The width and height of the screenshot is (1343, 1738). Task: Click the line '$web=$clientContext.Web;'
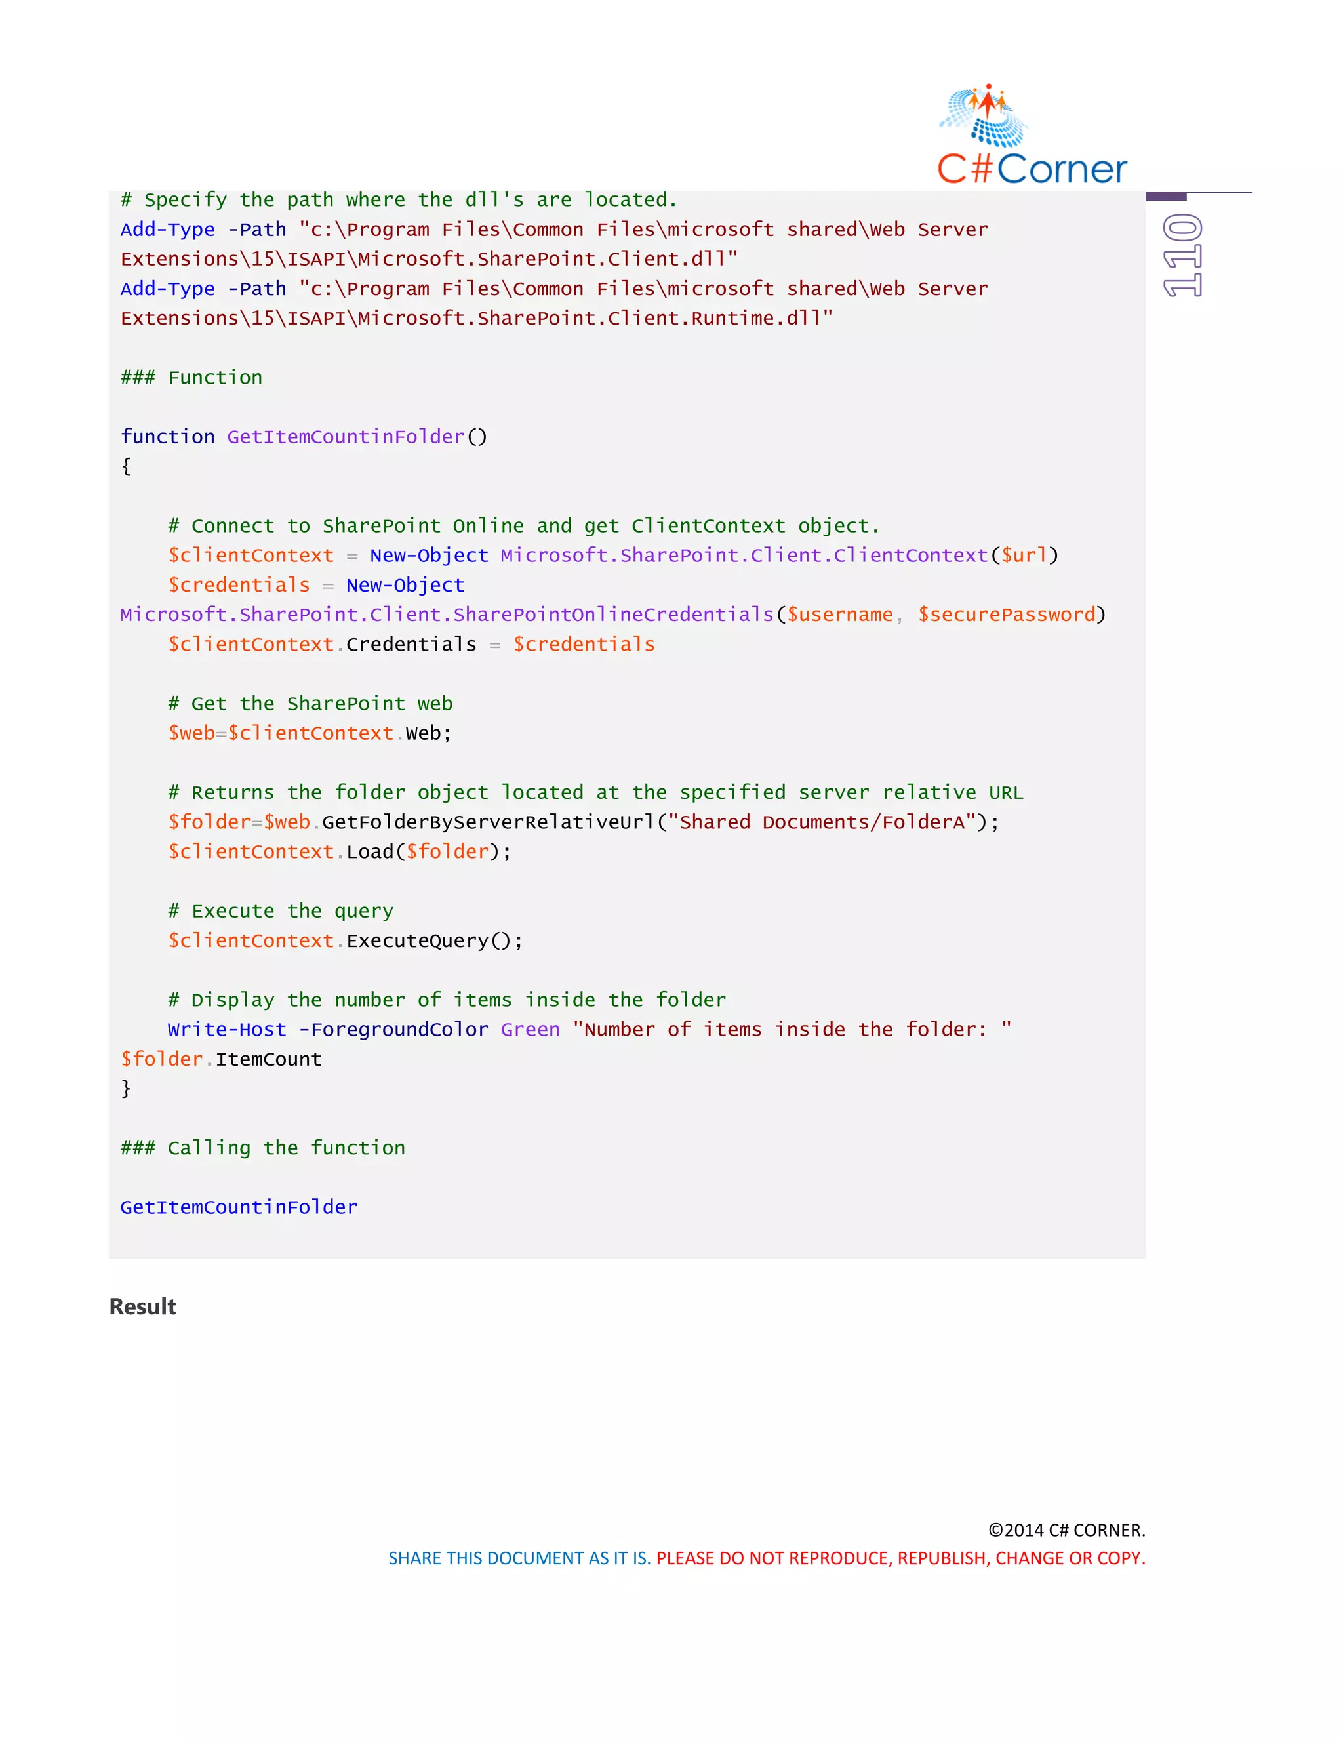pyautogui.click(x=310, y=733)
